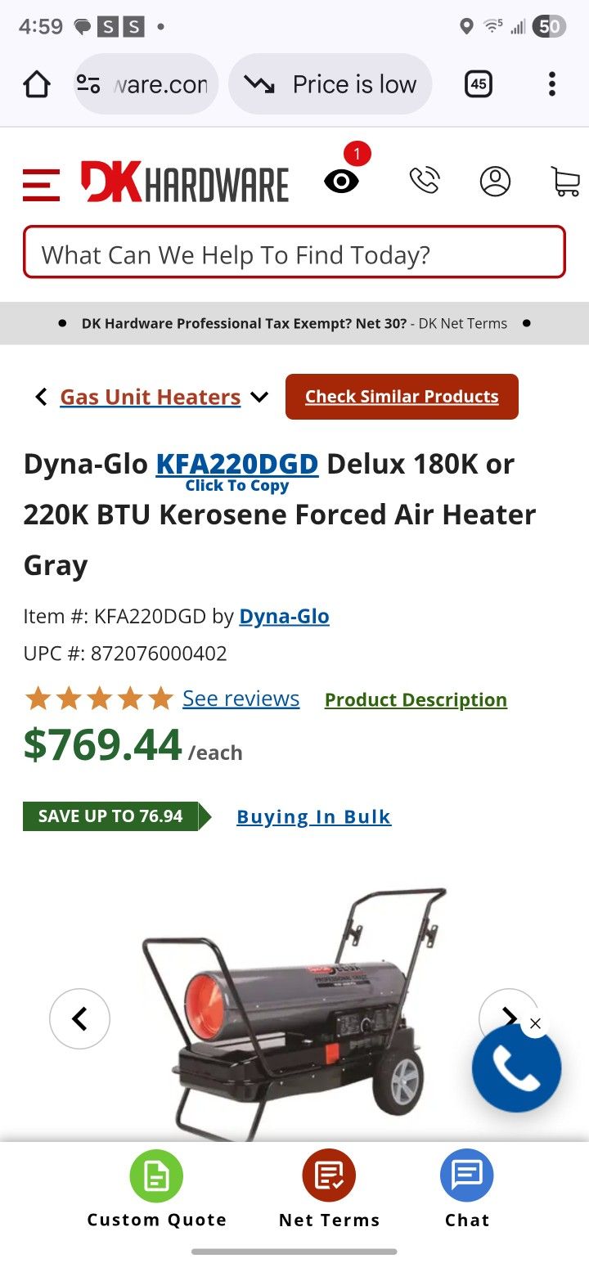Go back with breadcrumb left arrow

(x=41, y=398)
